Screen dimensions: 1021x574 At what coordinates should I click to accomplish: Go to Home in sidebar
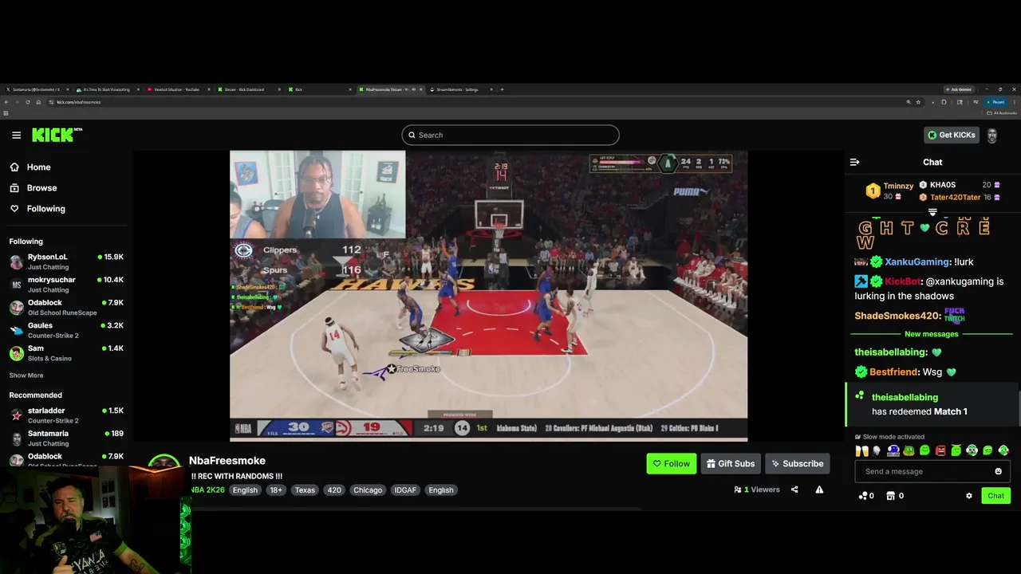click(x=38, y=167)
